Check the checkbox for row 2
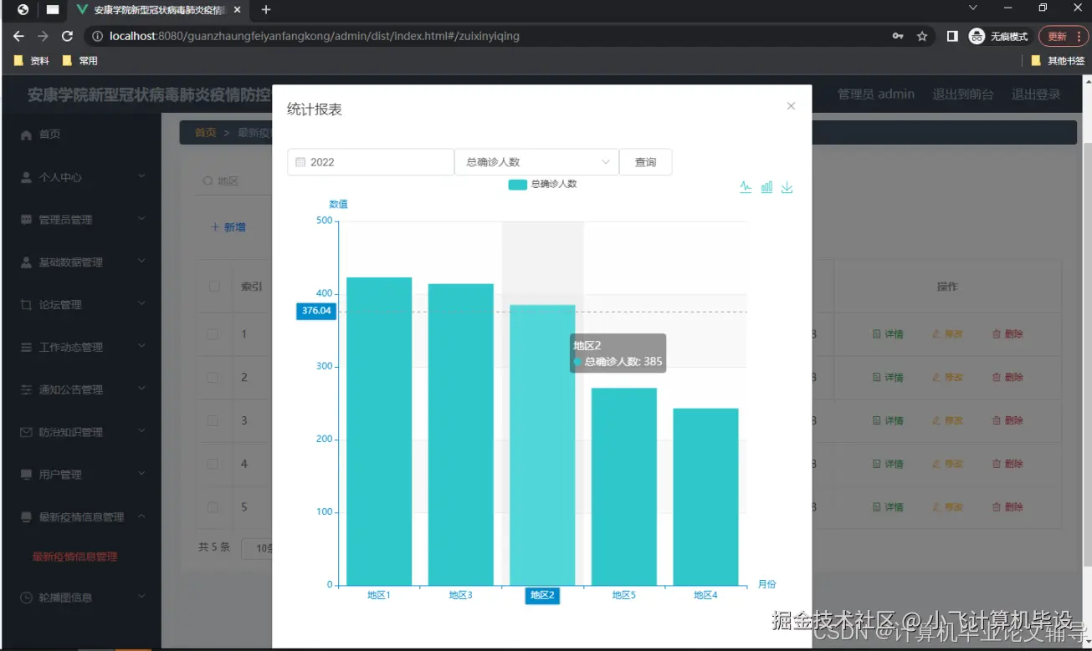 pyautogui.click(x=213, y=378)
